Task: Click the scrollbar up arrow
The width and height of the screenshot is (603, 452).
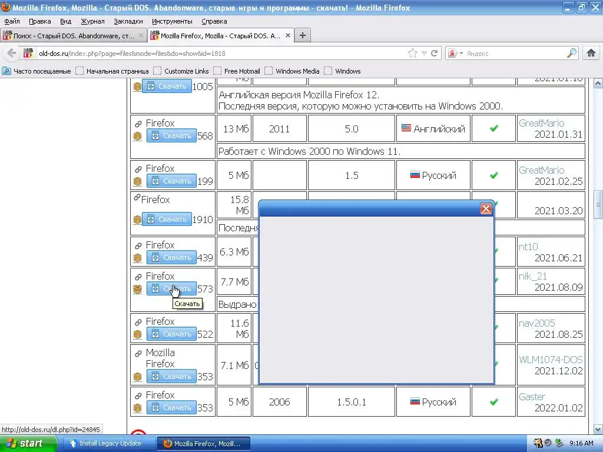Action: point(598,83)
